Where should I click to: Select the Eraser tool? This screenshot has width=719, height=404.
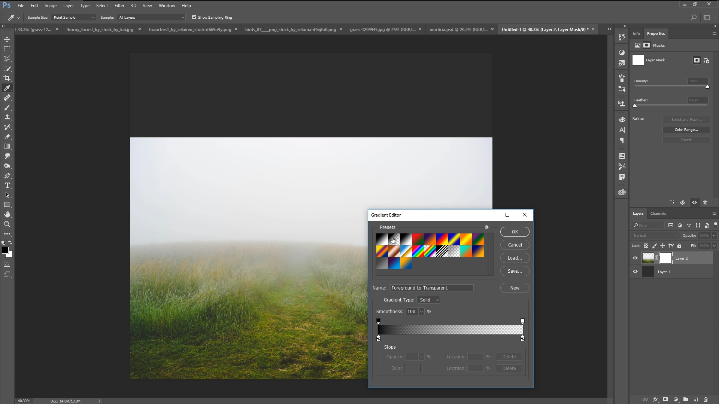[x=7, y=137]
